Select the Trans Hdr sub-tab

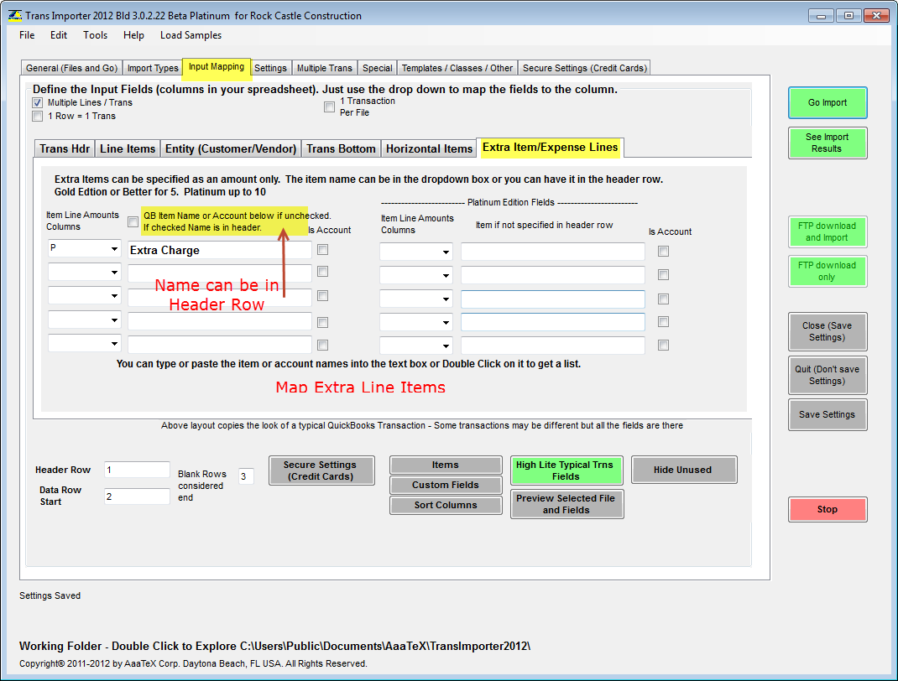tap(65, 148)
